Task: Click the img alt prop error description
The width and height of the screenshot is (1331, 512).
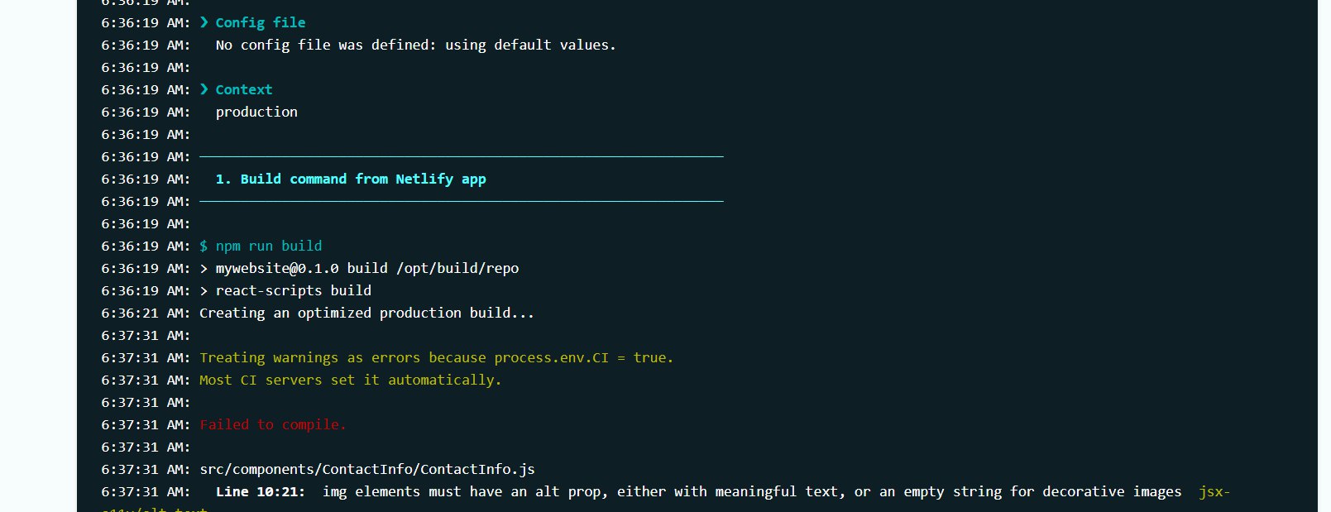Action: pyautogui.click(x=752, y=491)
